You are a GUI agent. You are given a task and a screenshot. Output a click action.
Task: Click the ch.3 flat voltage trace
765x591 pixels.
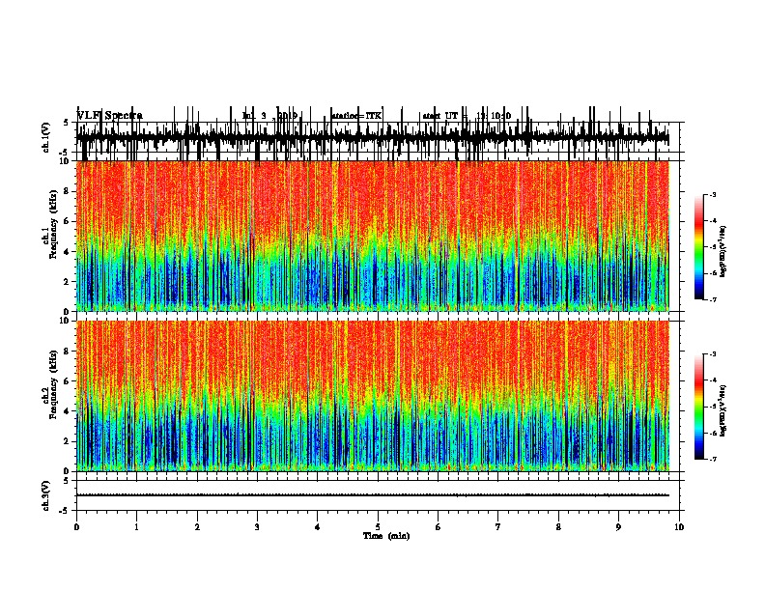coord(373,495)
